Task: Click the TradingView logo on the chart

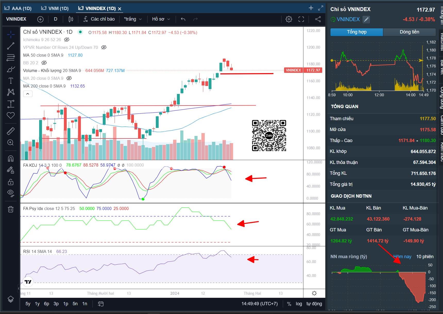Action: pos(28,282)
